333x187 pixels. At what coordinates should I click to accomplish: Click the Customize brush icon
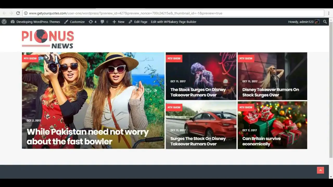click(66, 22)
